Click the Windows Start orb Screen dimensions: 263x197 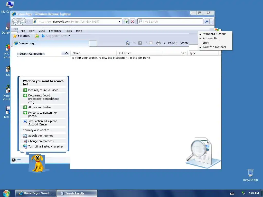[x=6, y=193]
